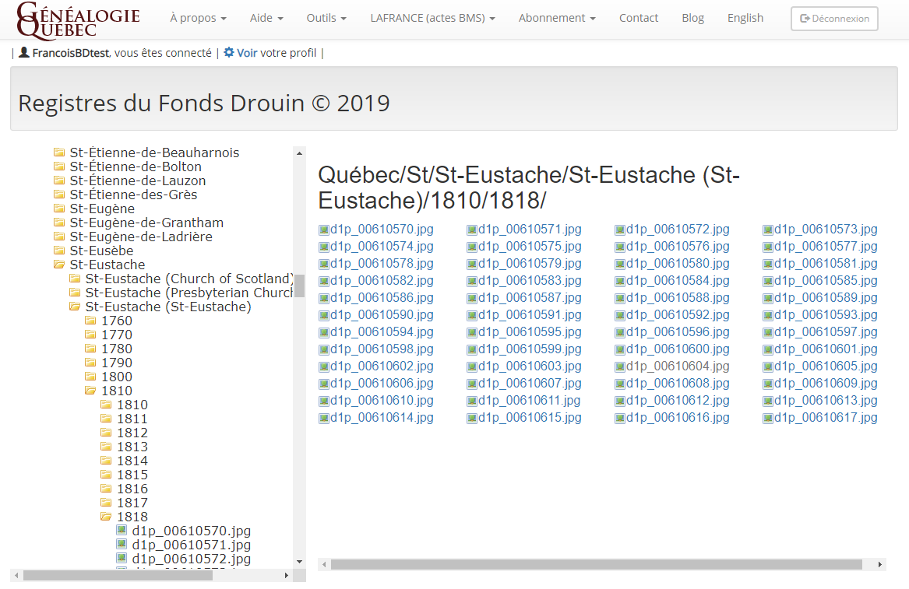Click the Déconnexion button
Image resolution: width=909 pixels, height=589 pixels.
(834, 19)
